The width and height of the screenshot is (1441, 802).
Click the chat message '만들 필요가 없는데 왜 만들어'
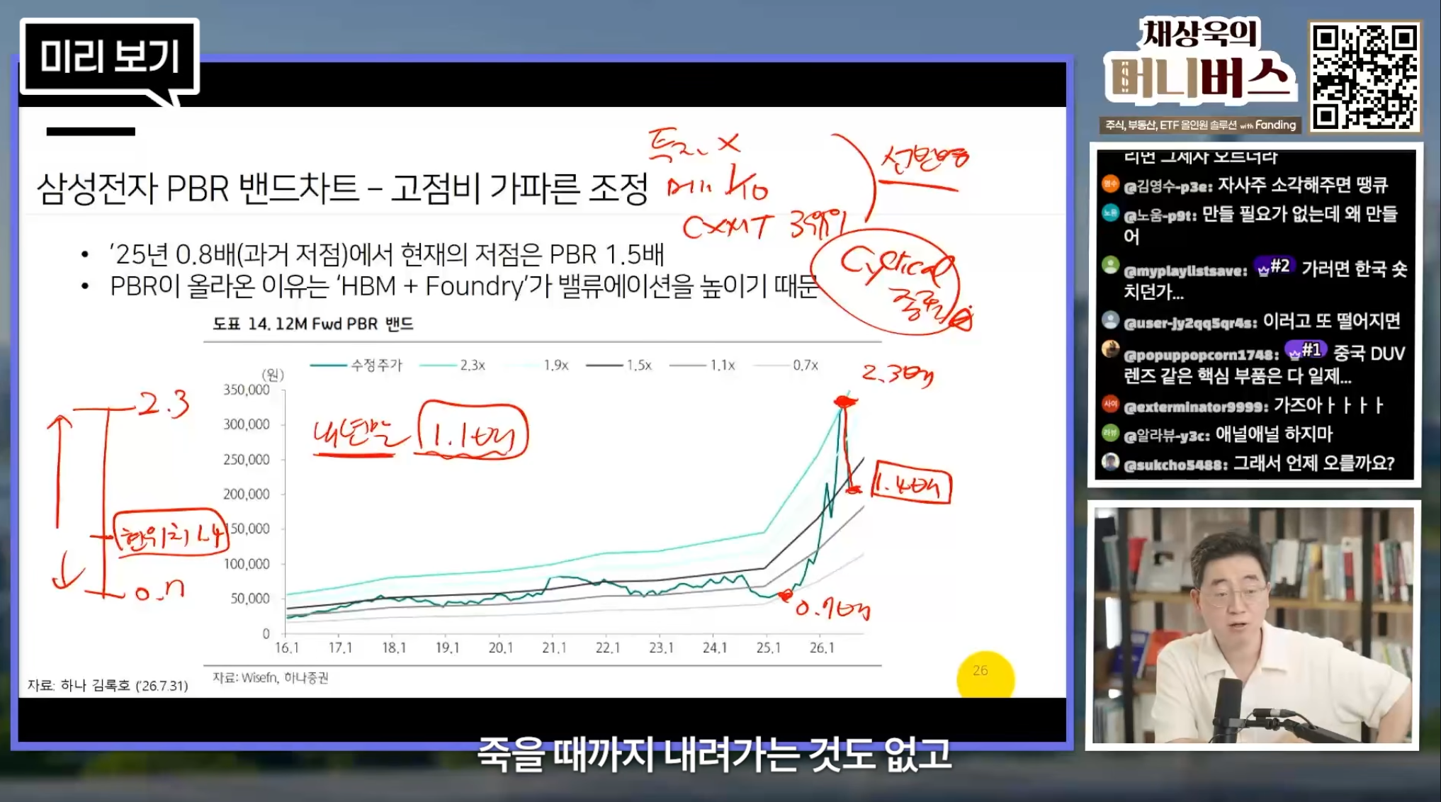tap(1260, 225)
